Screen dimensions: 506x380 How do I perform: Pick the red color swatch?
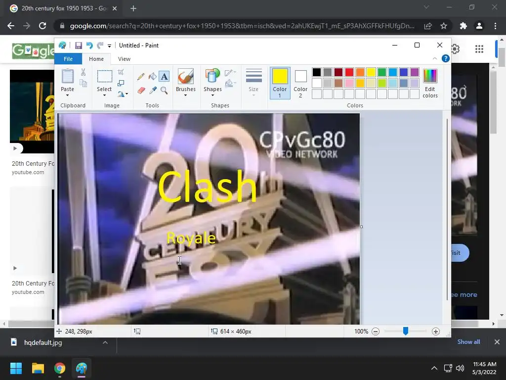[x=349, y=72]
